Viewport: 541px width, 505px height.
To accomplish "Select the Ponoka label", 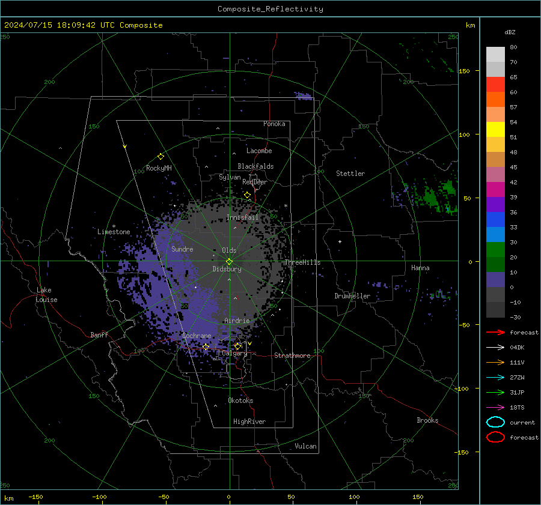I will tap(274, 124).
